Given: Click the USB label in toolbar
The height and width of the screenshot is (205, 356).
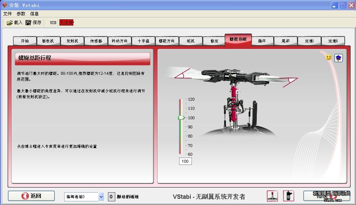Looking at the screenshot, I should click(53, 23).
